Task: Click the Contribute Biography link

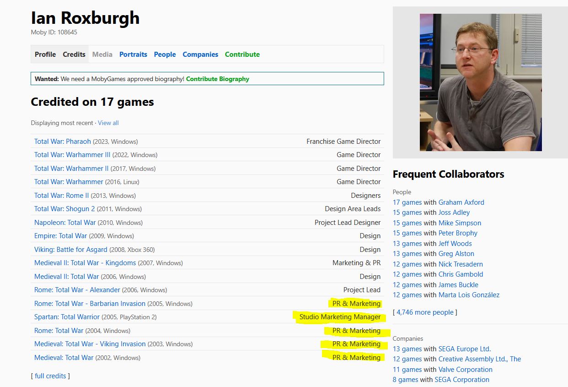Action: (x=218, y=79)
